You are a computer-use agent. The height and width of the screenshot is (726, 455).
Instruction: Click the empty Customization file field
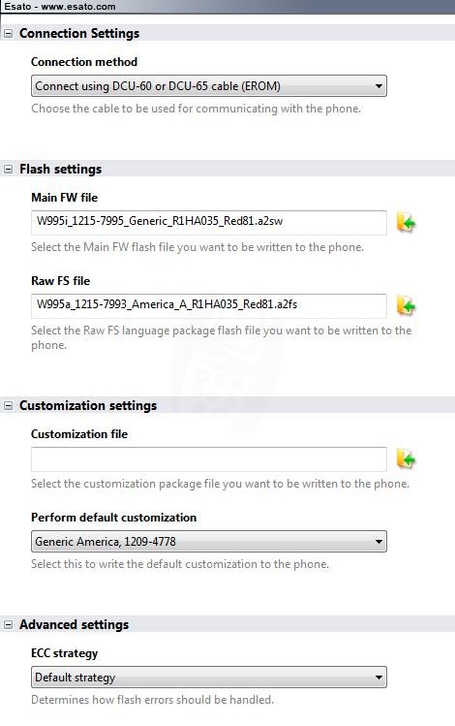pyautogui.click(x=208, y=459)
